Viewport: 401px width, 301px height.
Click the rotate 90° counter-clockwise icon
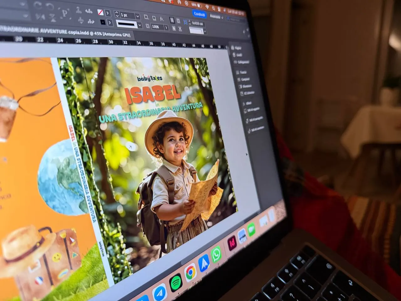click(x=50, y=6)
